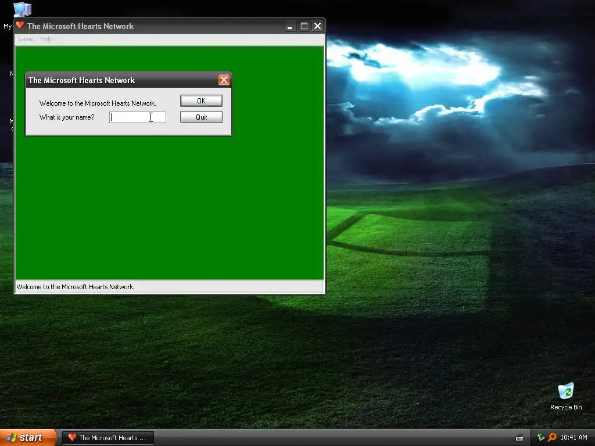Click the 10:41 AM taskbar clock
Viewport: 595px width, 446px height.
point(574,437)
